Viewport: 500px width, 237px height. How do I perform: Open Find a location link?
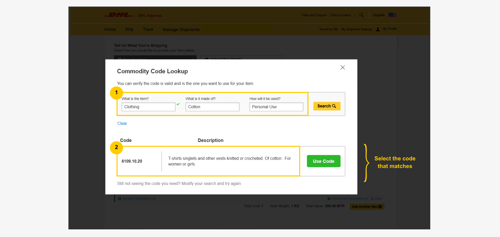point(341,15)
